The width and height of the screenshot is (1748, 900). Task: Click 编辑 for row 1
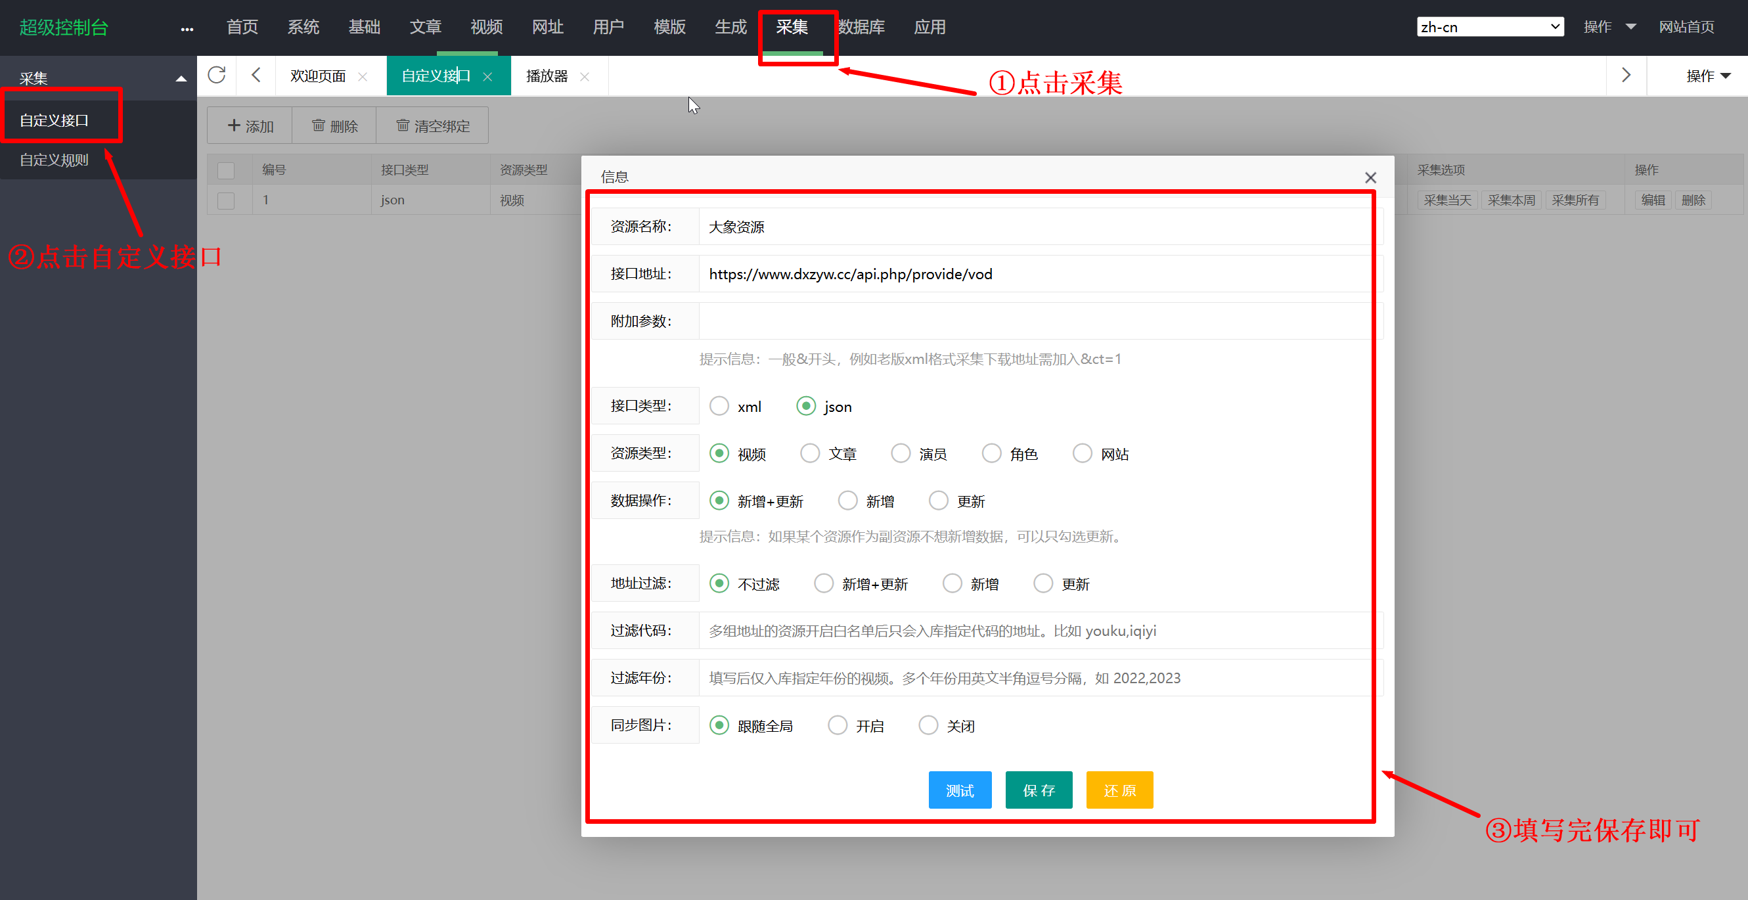[x=1653, y=200]
